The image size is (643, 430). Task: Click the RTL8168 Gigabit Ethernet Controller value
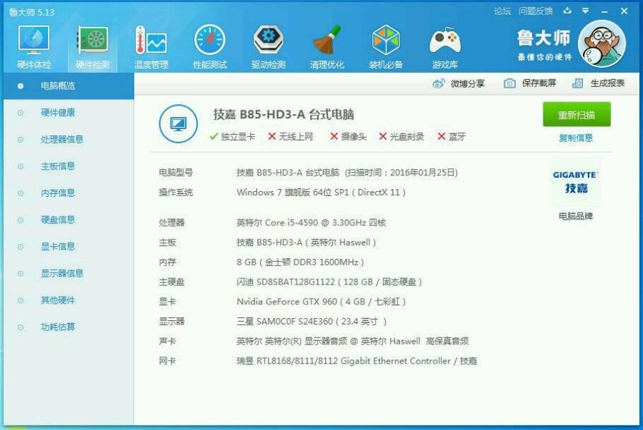click(357, 361)
